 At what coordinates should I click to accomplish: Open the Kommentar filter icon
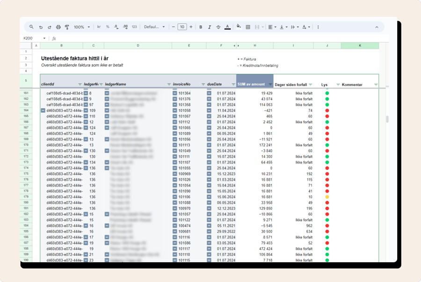pos(376,84)
